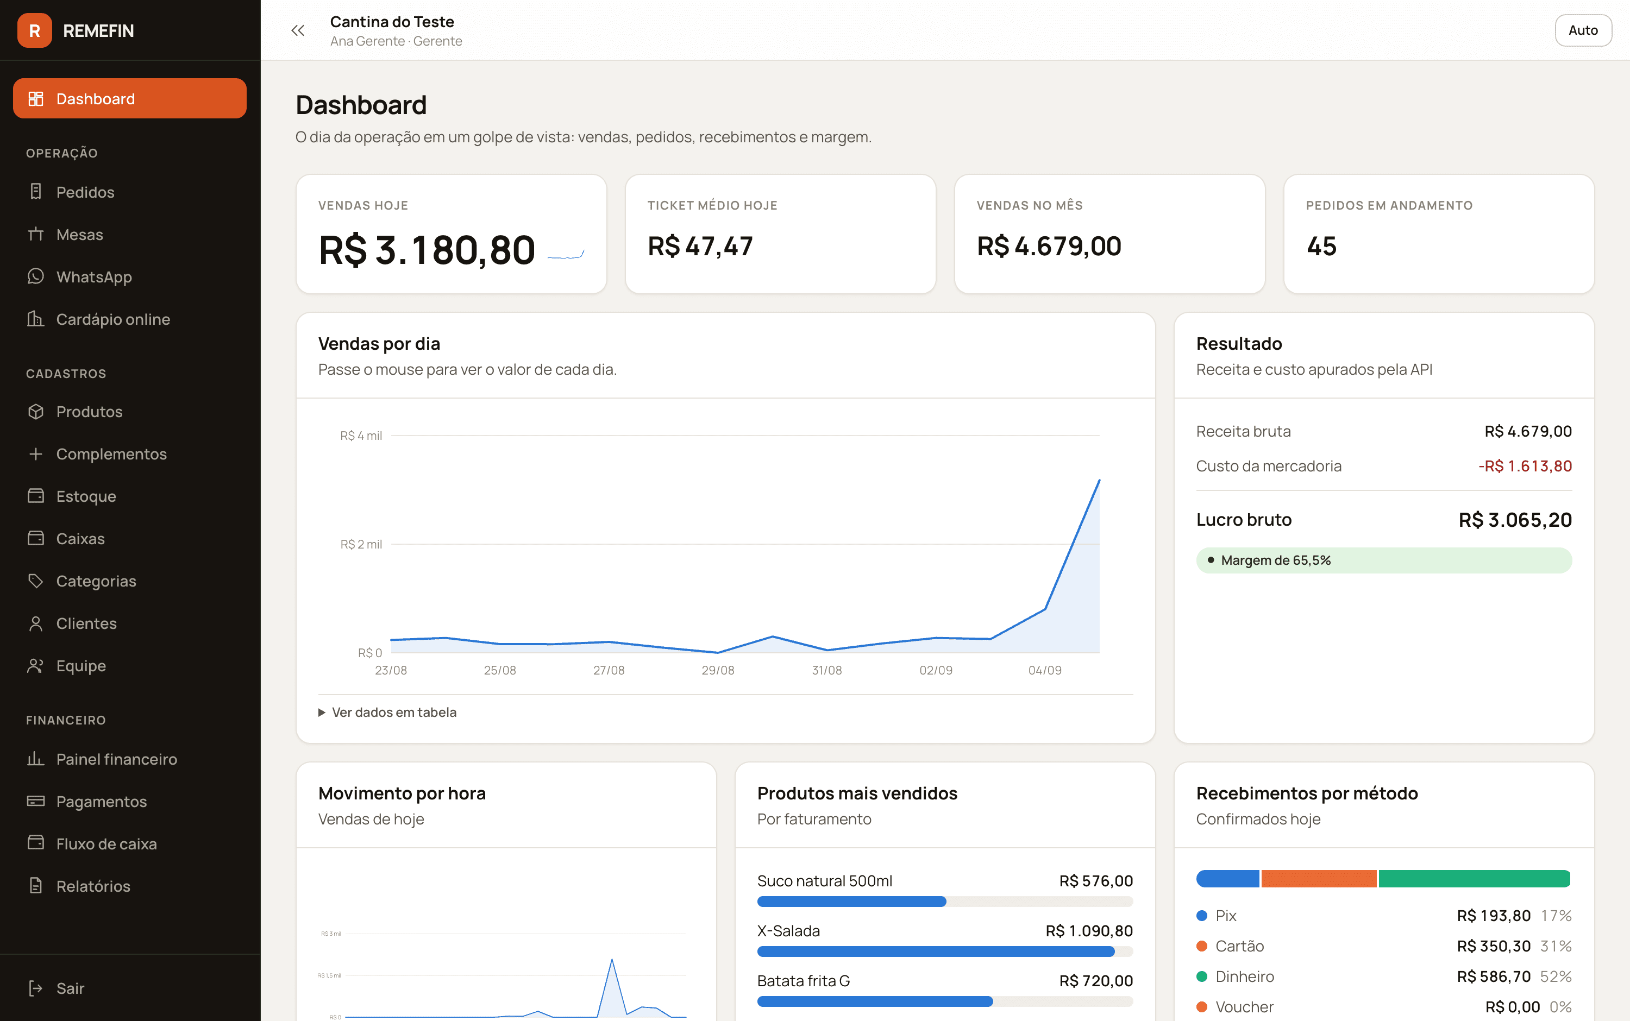Click the Voucher row in payment methods
The width and height of the screenshot is (1630, 1021).
point(1383,1007)
